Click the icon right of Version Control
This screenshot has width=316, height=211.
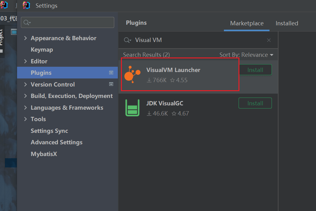(111, 84)
